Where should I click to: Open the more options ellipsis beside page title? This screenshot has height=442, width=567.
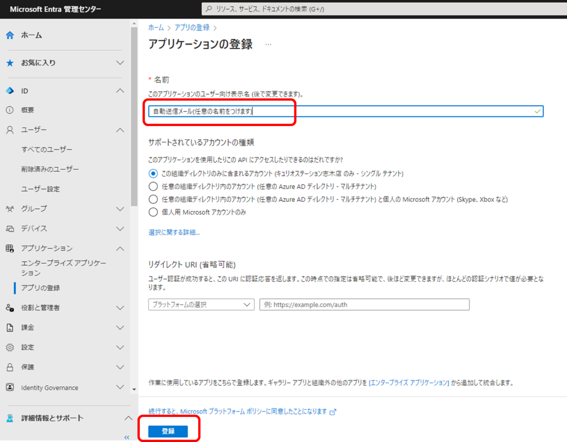(268, 44)
